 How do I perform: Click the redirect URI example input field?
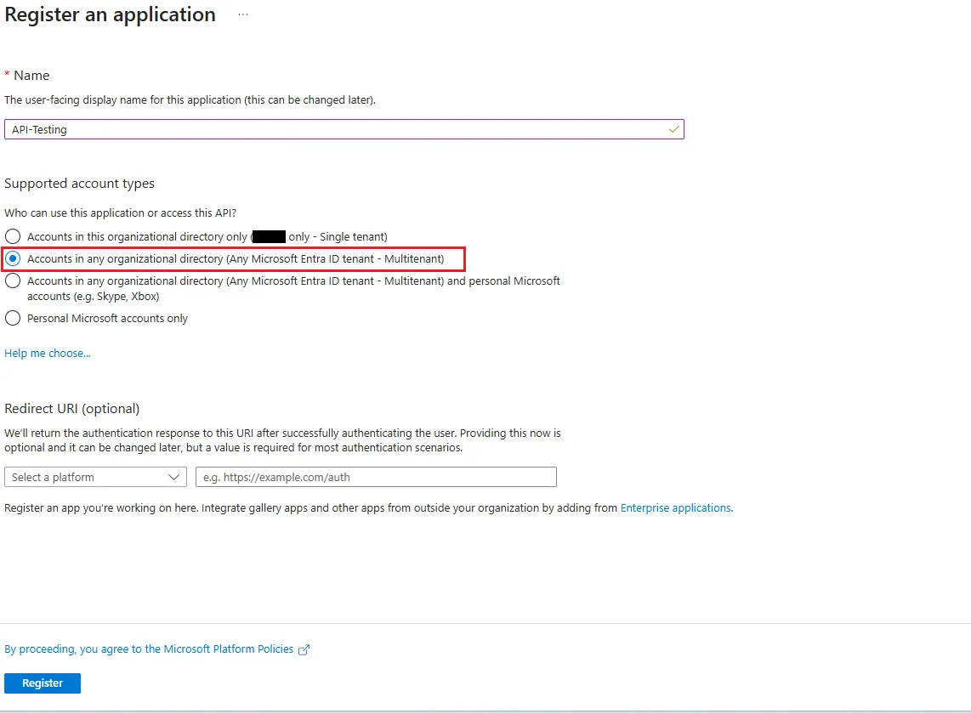coord(375,477)
